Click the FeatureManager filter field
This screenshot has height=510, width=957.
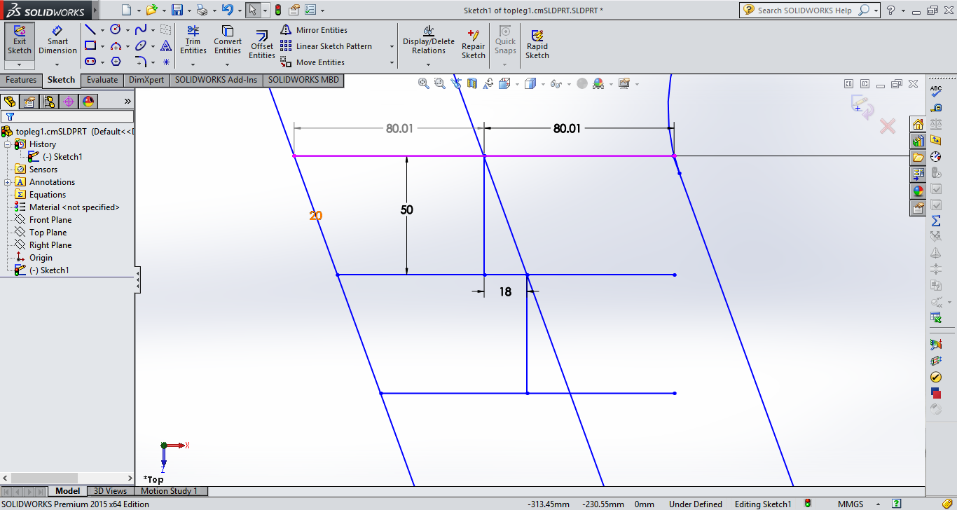pos(67,116)
